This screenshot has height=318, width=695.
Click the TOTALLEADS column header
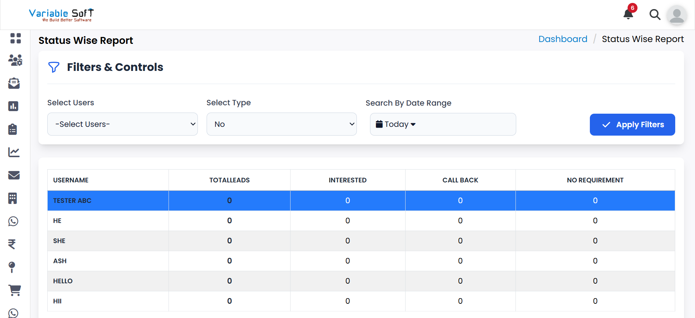point(229,180)
